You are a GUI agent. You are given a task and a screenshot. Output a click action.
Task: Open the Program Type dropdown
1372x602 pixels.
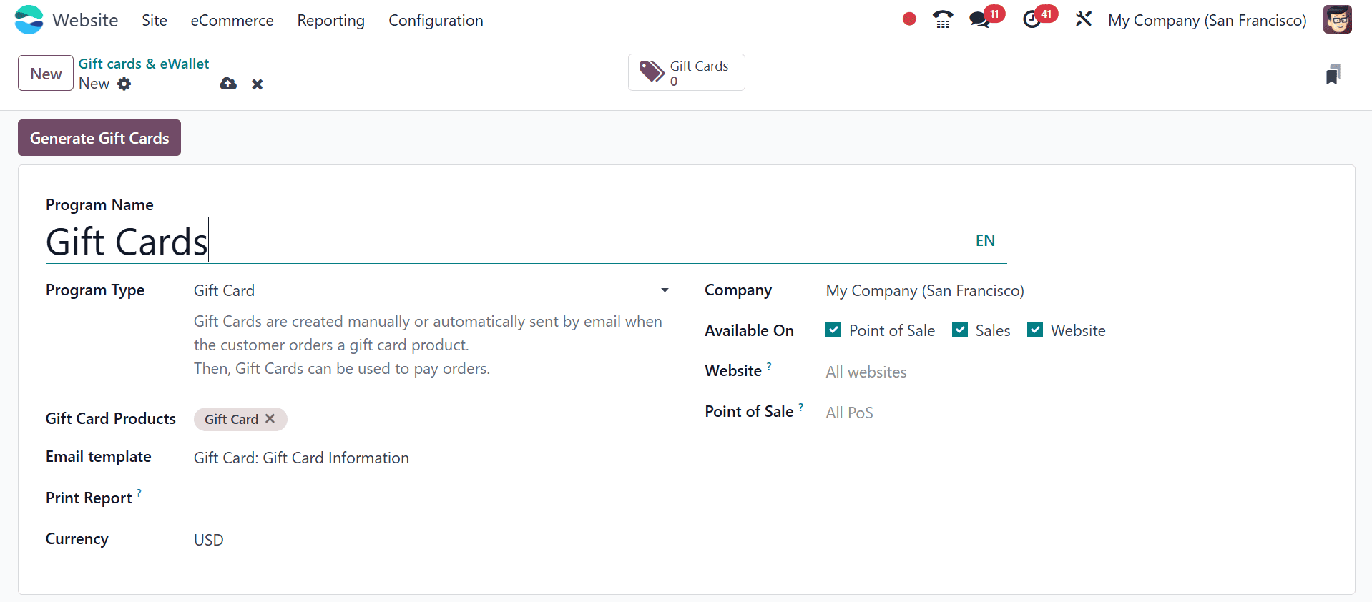pyautogui.click(x=431, y=290)
